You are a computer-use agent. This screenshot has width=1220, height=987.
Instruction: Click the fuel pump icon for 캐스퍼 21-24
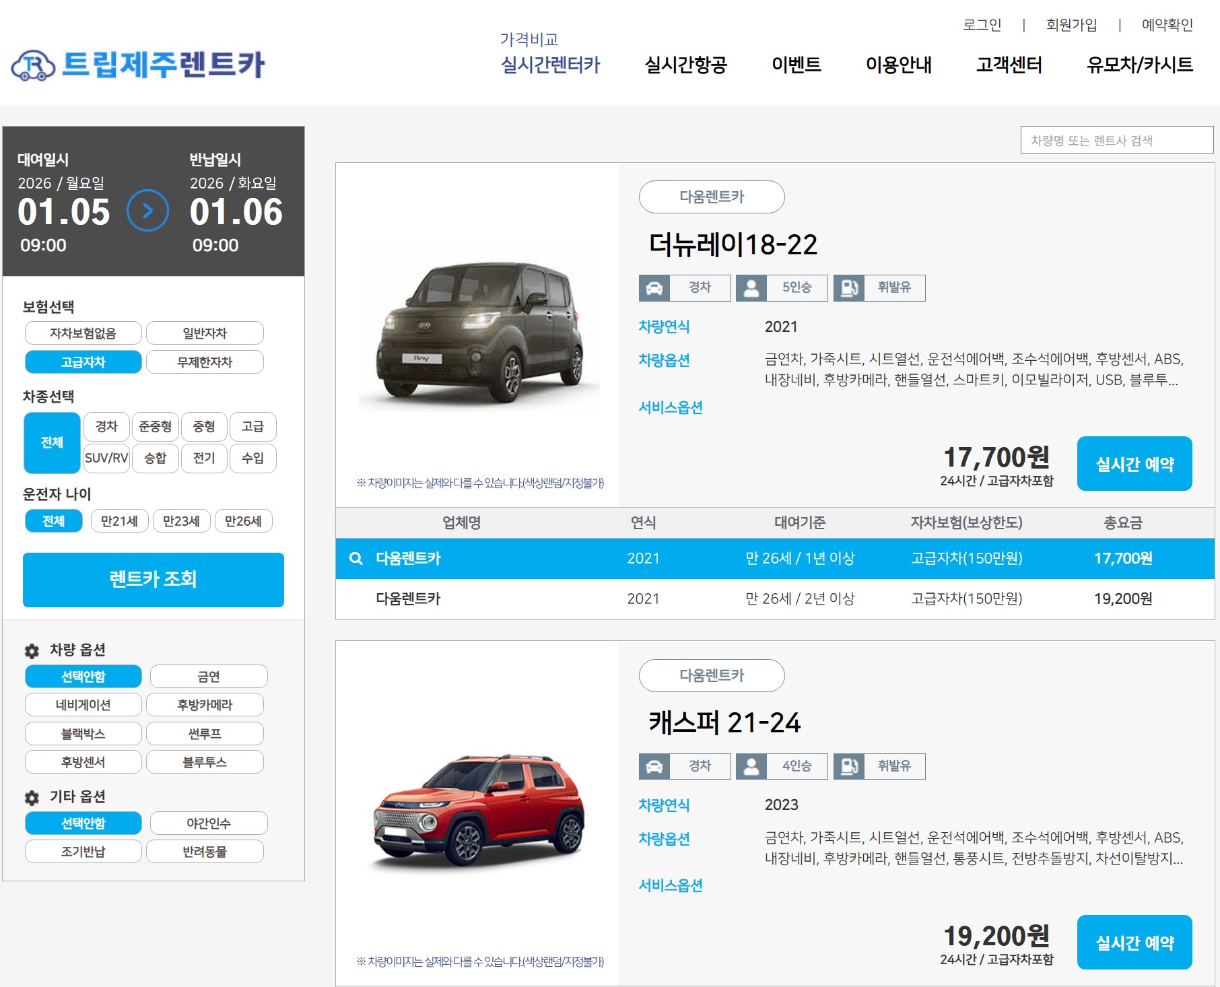849,766
